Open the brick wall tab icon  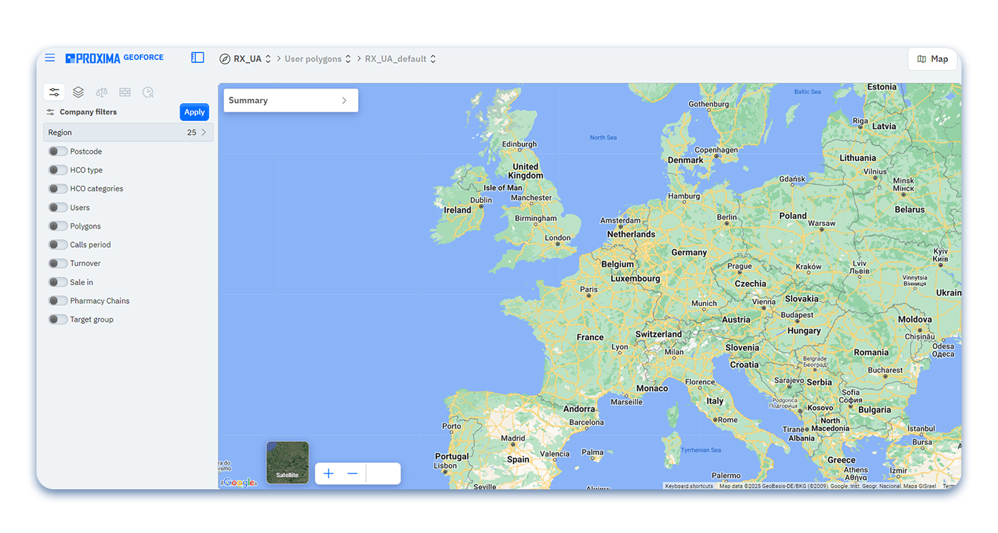[x=125, y=92]
